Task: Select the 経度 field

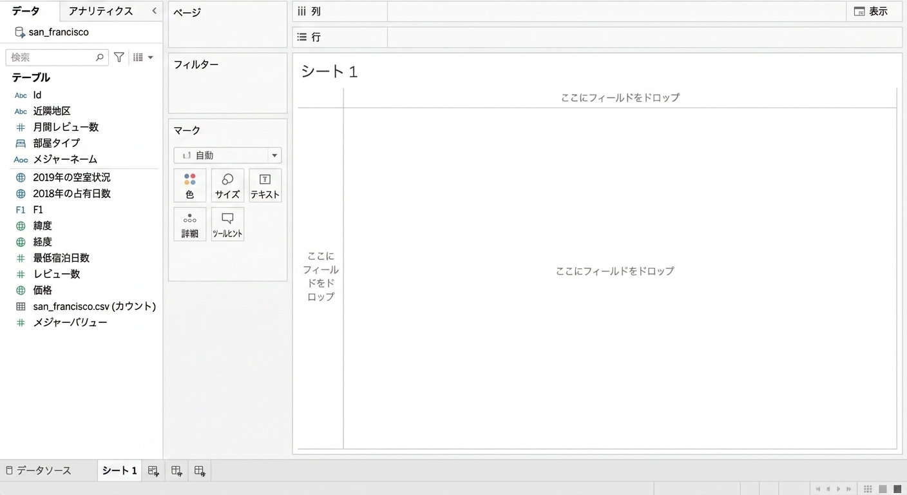Action: click(x=43, y=242)
